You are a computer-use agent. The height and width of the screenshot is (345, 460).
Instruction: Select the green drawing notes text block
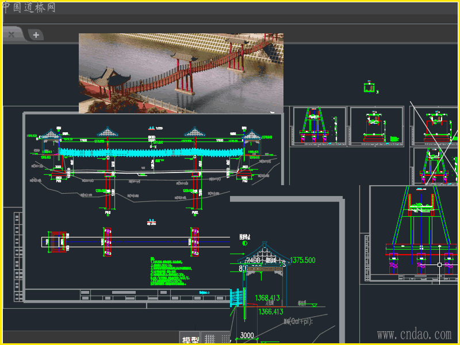pos(170,271)
